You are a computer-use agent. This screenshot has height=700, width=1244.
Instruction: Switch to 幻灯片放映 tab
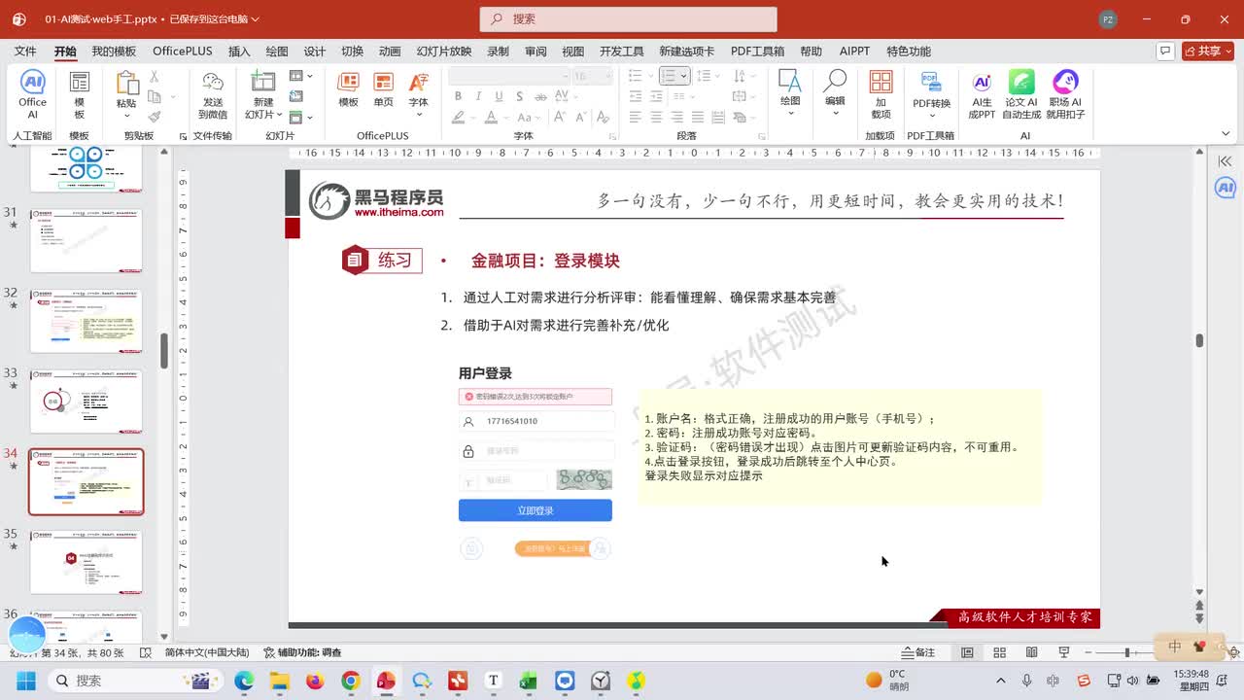point(444,52)
